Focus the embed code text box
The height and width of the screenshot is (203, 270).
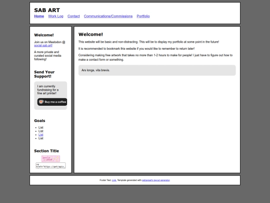50,165
